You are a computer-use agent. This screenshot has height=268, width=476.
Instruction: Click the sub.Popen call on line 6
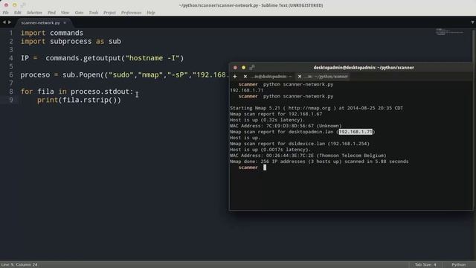(x=146, y=74)
